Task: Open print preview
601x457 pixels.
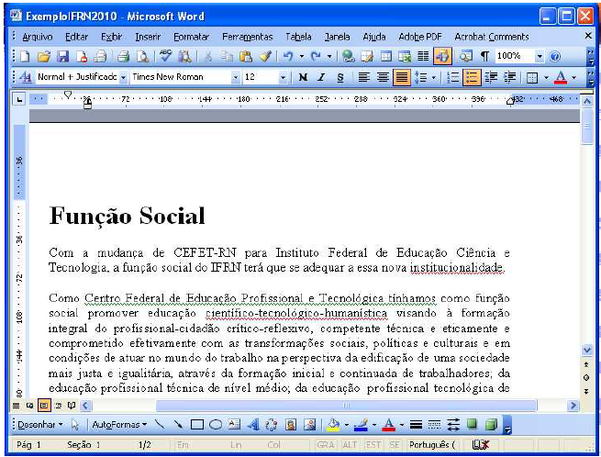Action: [142, 57]
